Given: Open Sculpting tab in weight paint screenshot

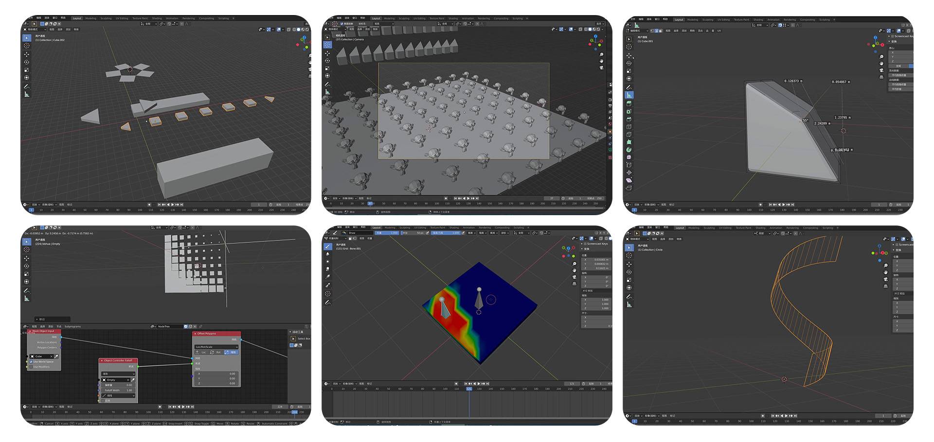Looking at the screenshot, I should (405, 227).
